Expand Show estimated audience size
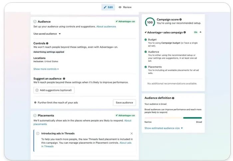The width and height of the screenshot is (233, 161). (163, 128)
